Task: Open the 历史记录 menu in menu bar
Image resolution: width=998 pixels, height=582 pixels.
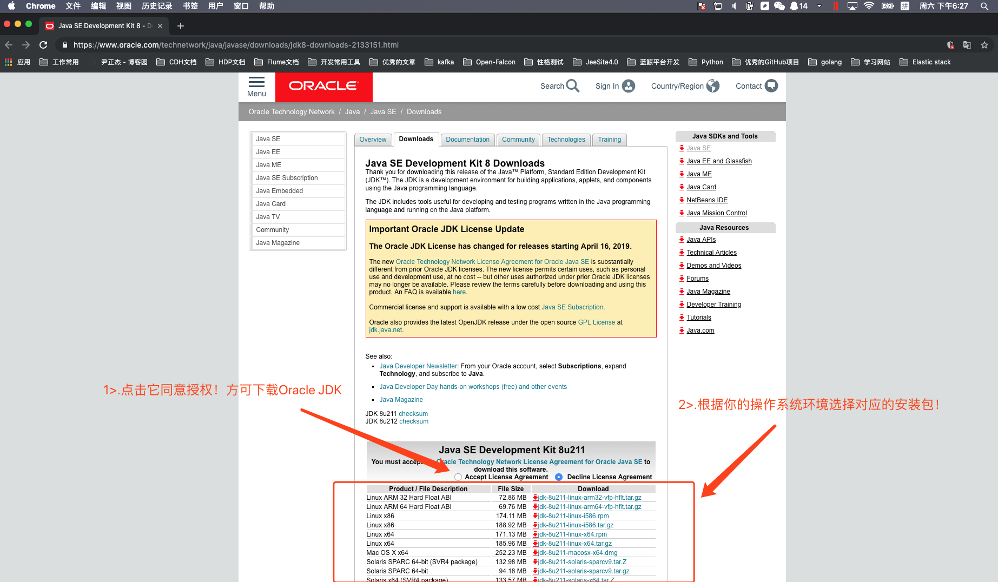Action: pos(157,6)
